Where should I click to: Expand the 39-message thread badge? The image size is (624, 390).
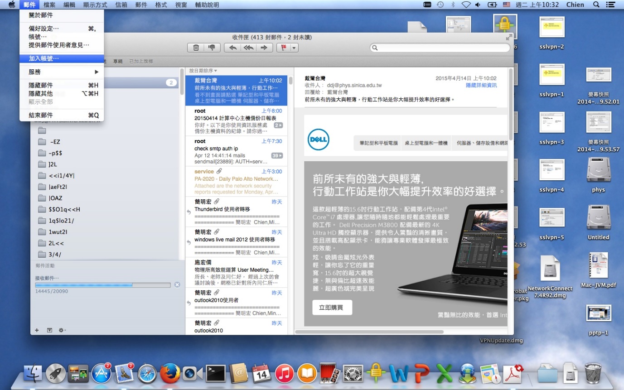tap(277, 155)
